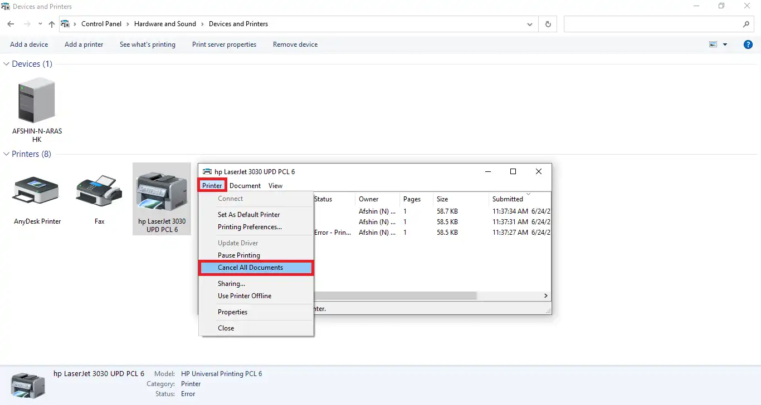Select the AFSHIN-N-ARASHK computer device icon
Viewport: 761px width, 405px height.
37,101
